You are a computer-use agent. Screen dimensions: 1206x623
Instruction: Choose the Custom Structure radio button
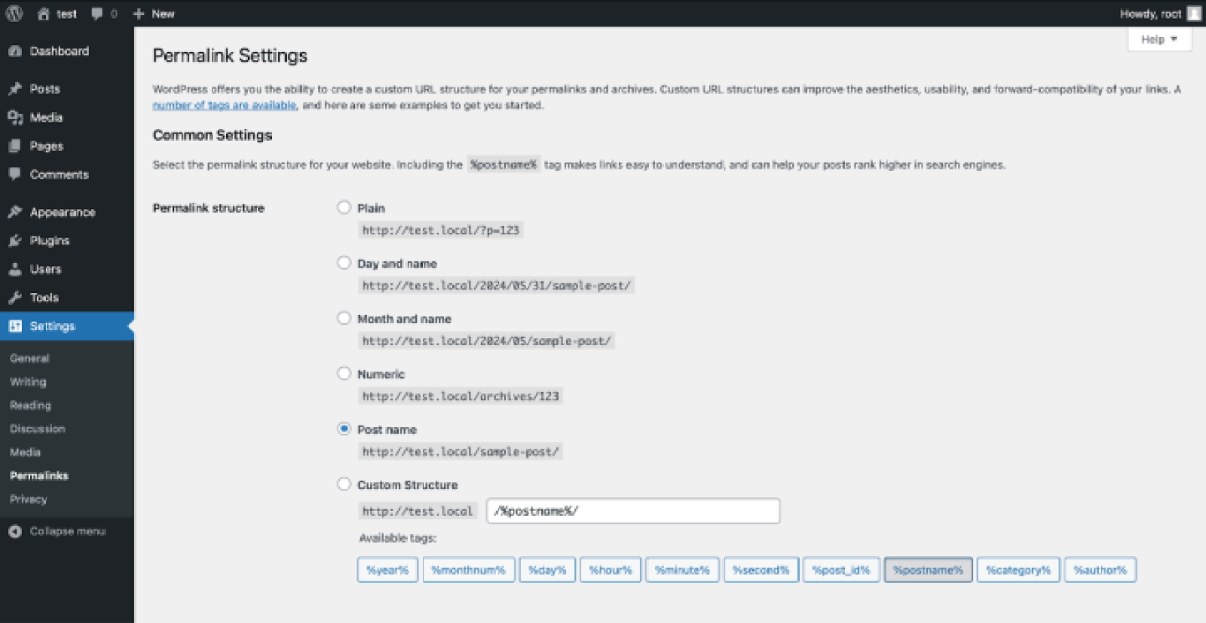[x=344, y=484]
